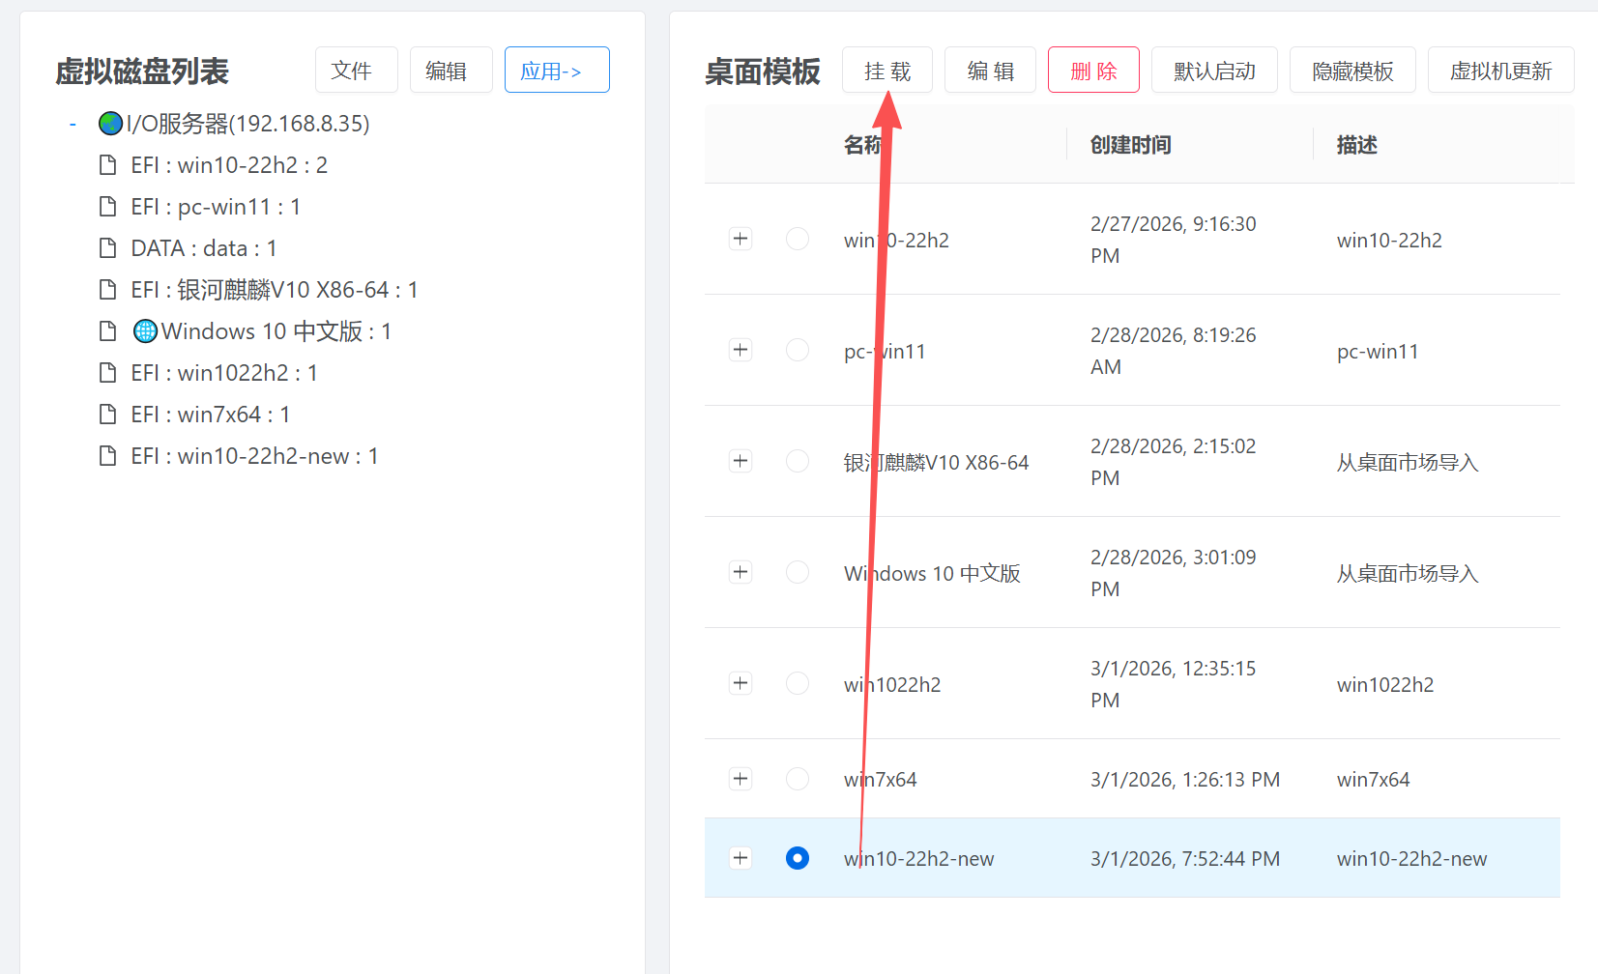Open the 编辑 menu in virtual disk list
Viewport: 1598px width, 974px height.
(450, 71)
